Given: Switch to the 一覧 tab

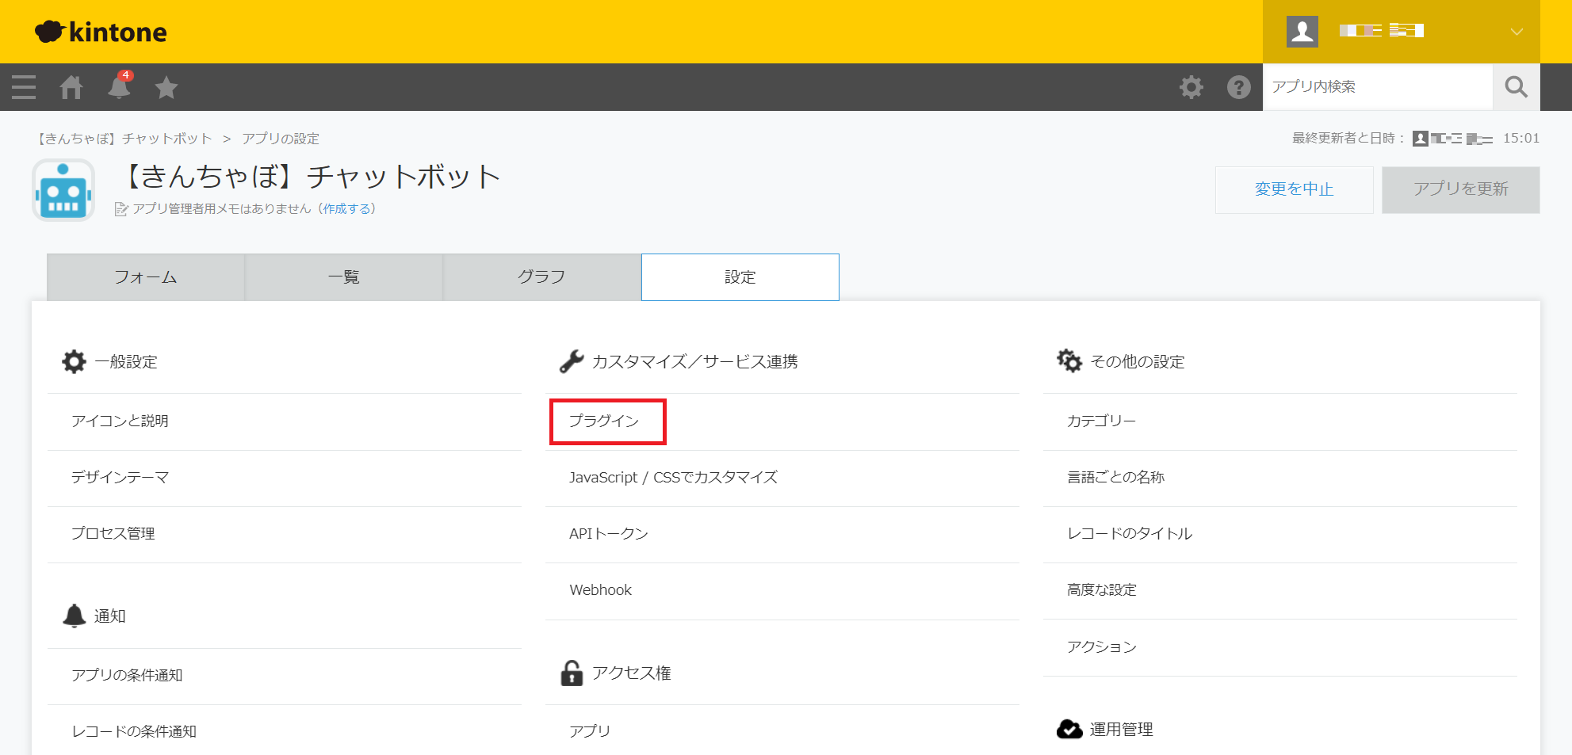Looking at the screenshot, I should point(344,277).
